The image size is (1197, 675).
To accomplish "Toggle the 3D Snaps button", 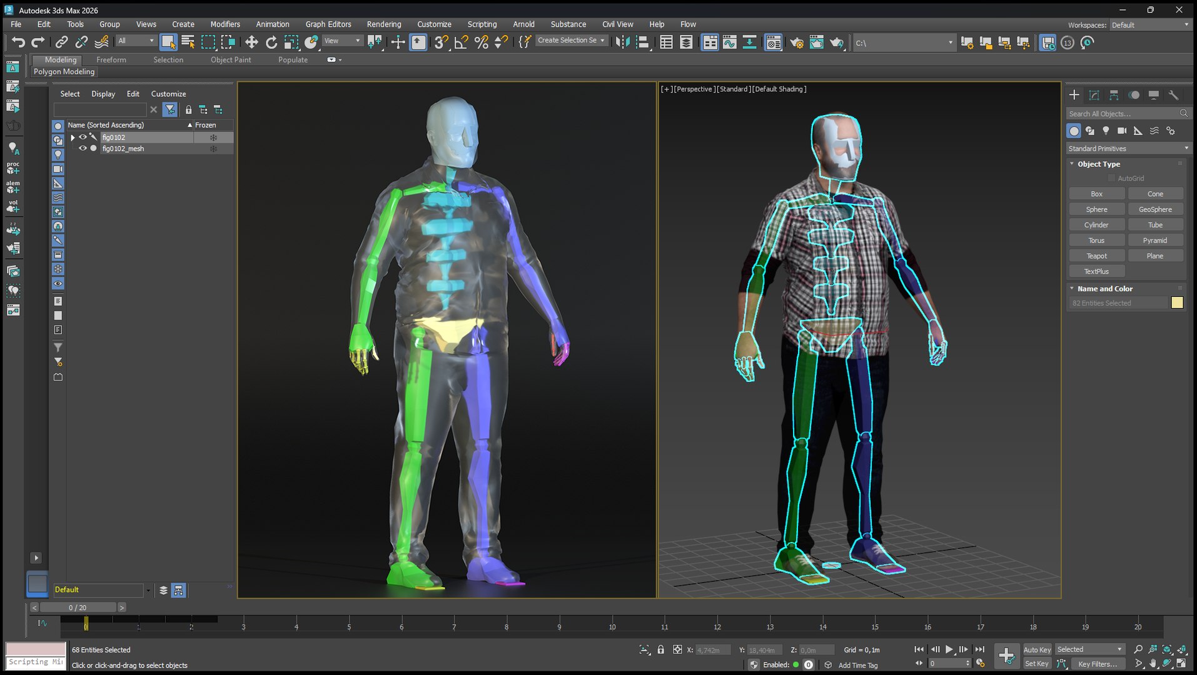I will click(441, 42).
